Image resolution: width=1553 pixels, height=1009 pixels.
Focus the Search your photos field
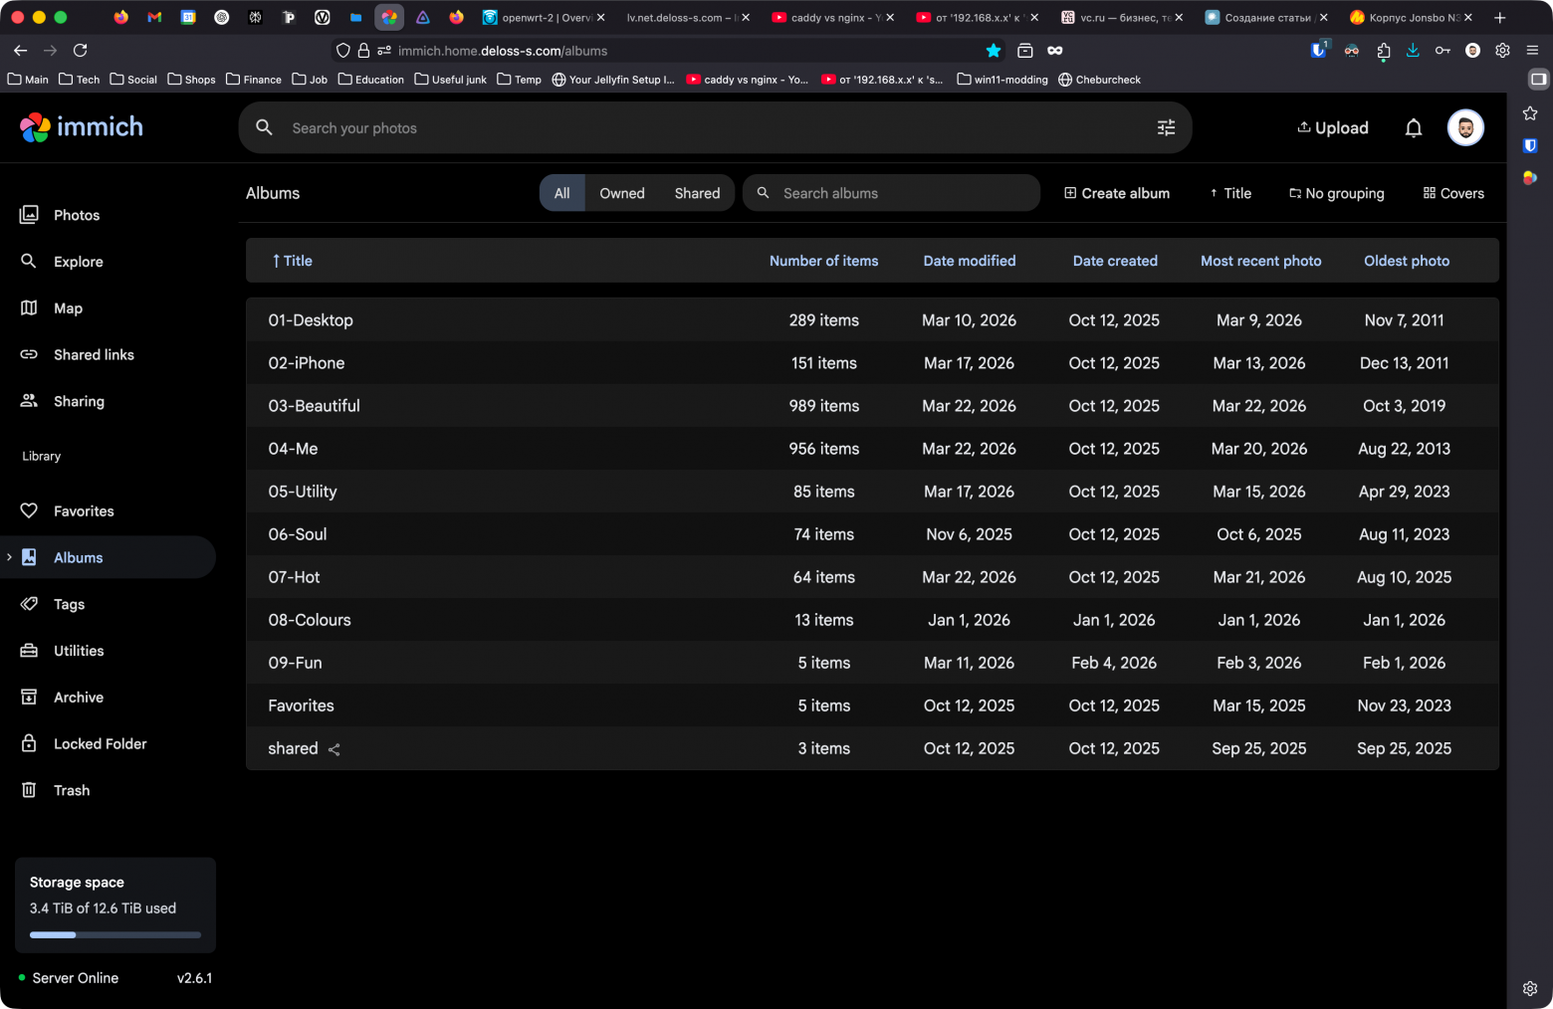pyautogui.click(x=715, y=127)
